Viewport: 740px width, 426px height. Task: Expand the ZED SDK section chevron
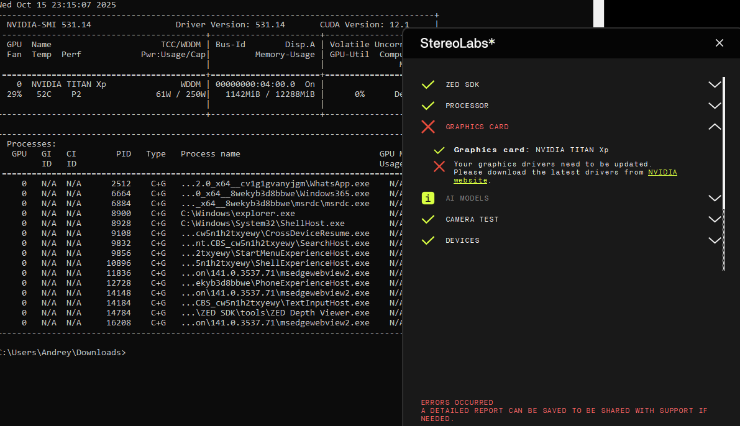point(715,84)
